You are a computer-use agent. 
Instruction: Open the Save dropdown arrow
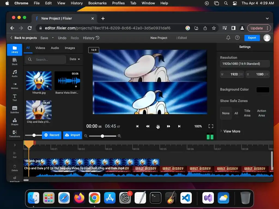[x=53, y=38]
